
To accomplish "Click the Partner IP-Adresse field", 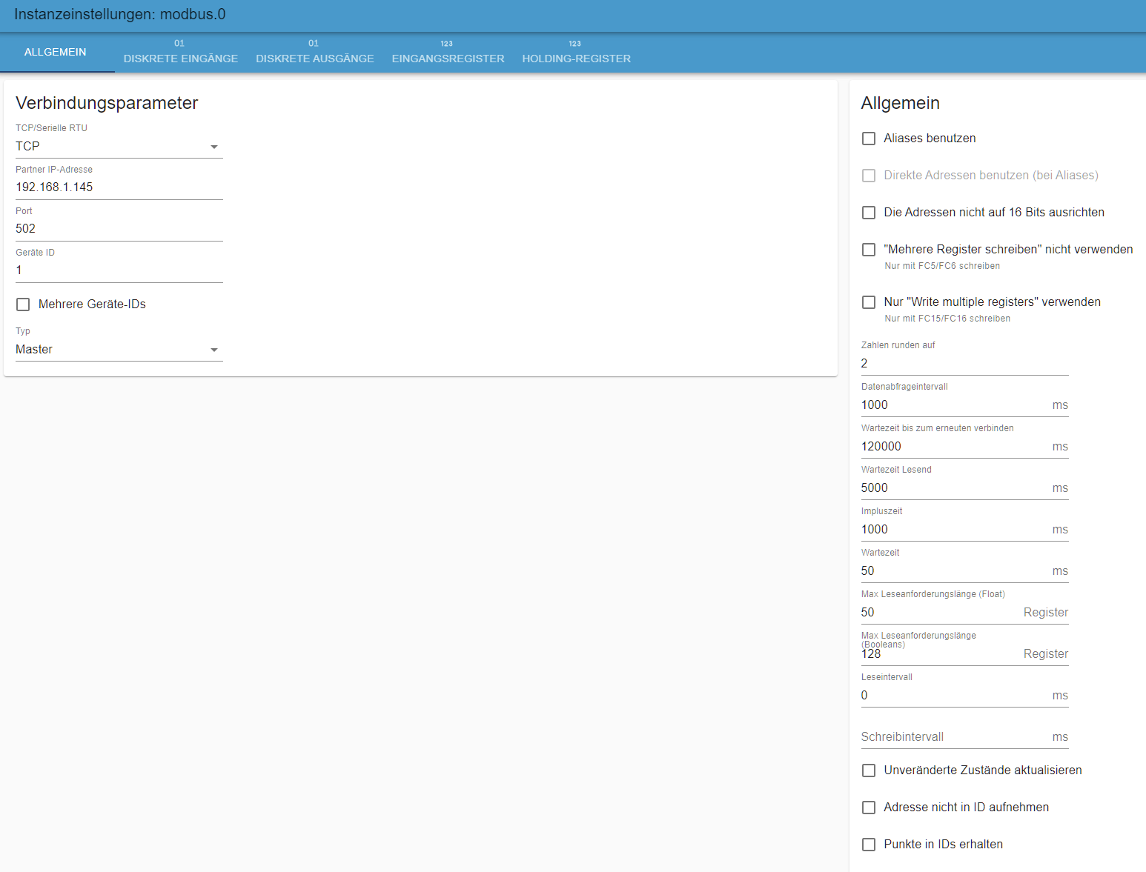I will point(119,187).
